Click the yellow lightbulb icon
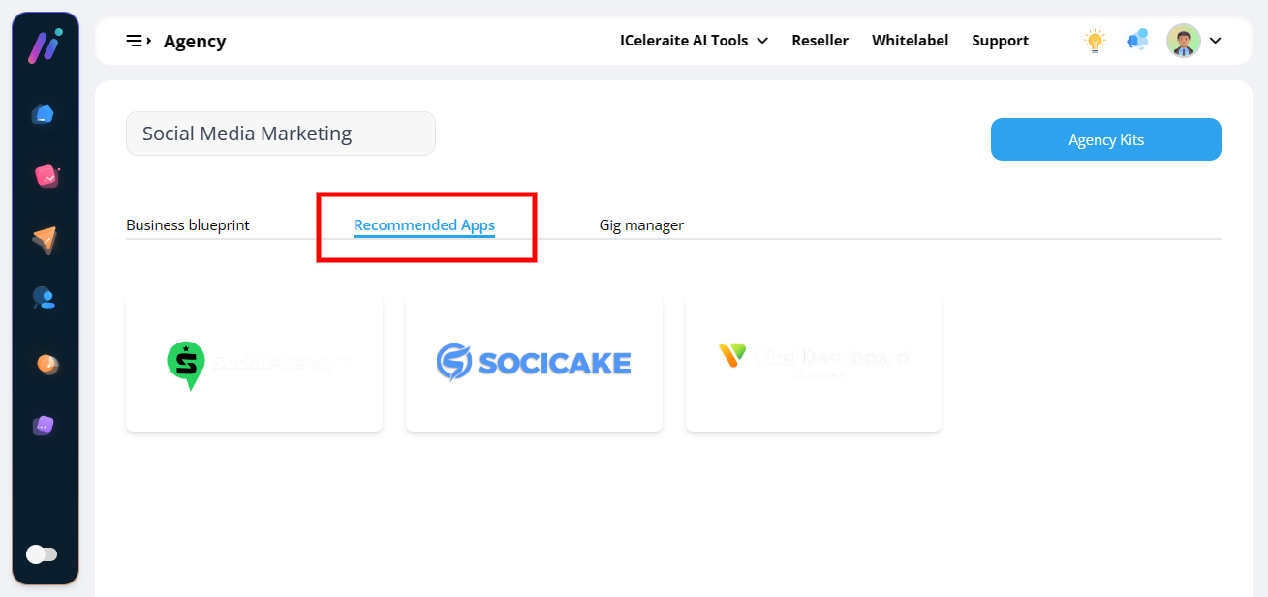 pos(1095,41)
